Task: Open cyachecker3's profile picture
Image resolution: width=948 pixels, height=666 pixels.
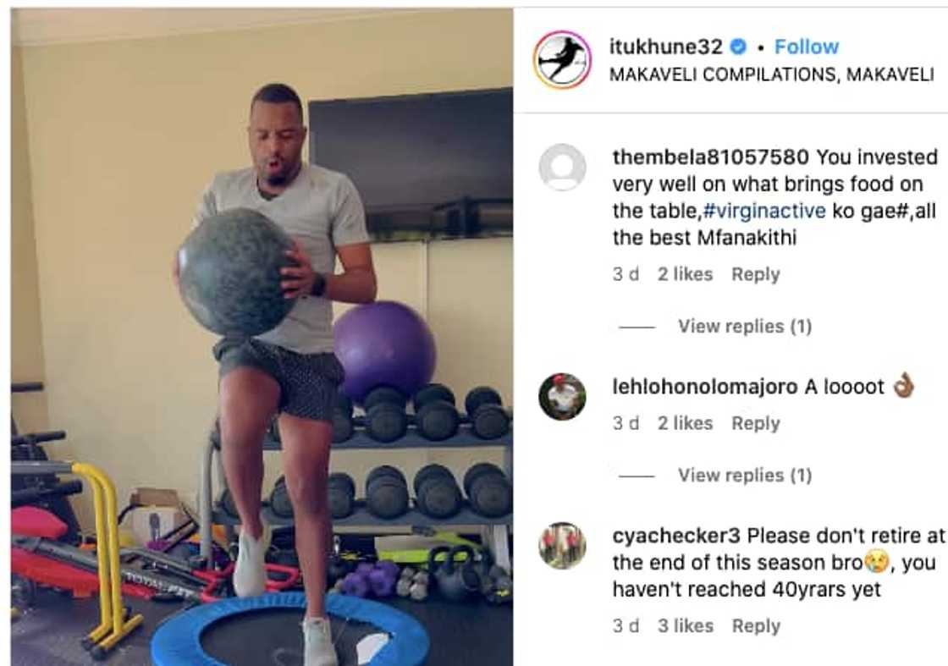Action: click(562, 546)
